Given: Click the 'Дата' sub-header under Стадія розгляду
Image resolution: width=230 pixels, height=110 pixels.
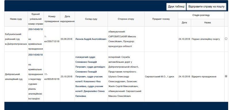Looking at the screenshot, I should [184, 23].
